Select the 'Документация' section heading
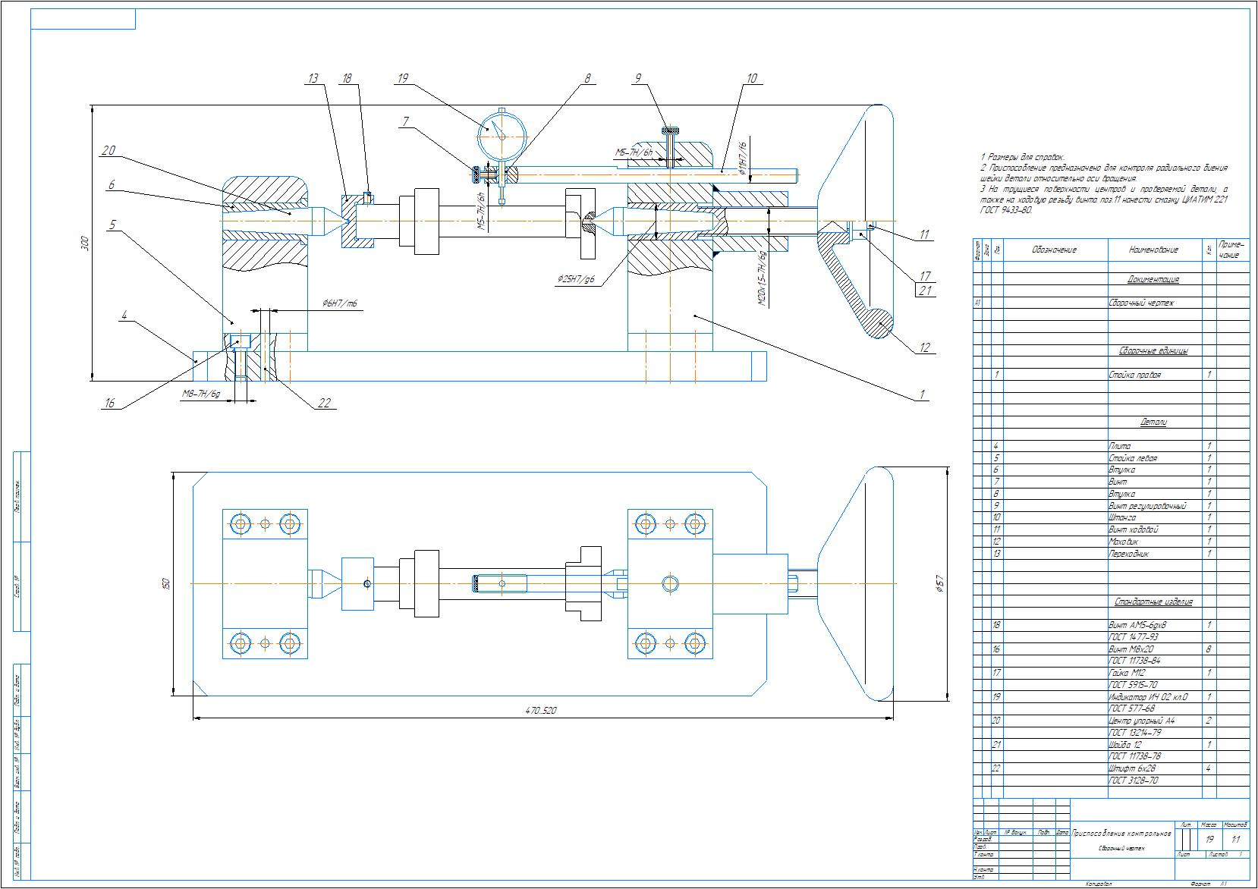 [x=1153, y=279]
